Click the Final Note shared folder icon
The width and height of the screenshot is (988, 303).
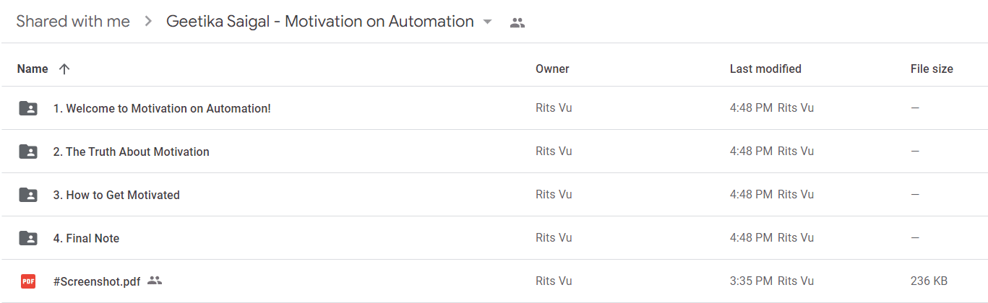[28, 238]
